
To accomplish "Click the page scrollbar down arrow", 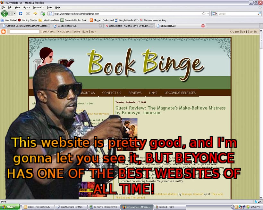I will [x=261, y=198].
